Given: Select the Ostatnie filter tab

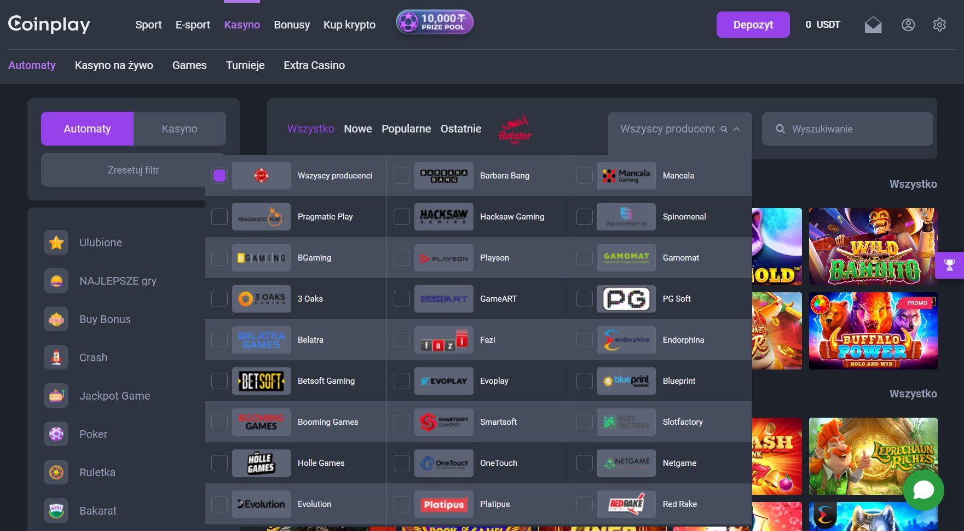Looking at the screenshot, I should click(461, 129).
